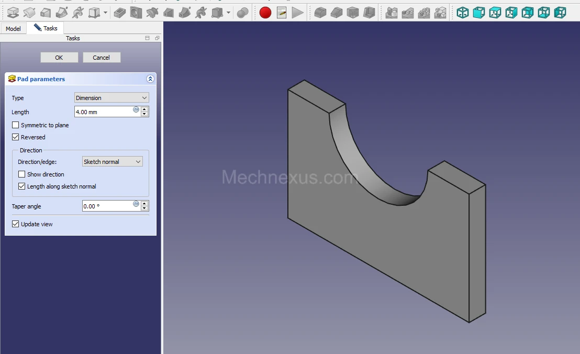Open the Direction/edge Sketch normal dropdown
This screenshot has width=580, height=354.
pos(112,162)
